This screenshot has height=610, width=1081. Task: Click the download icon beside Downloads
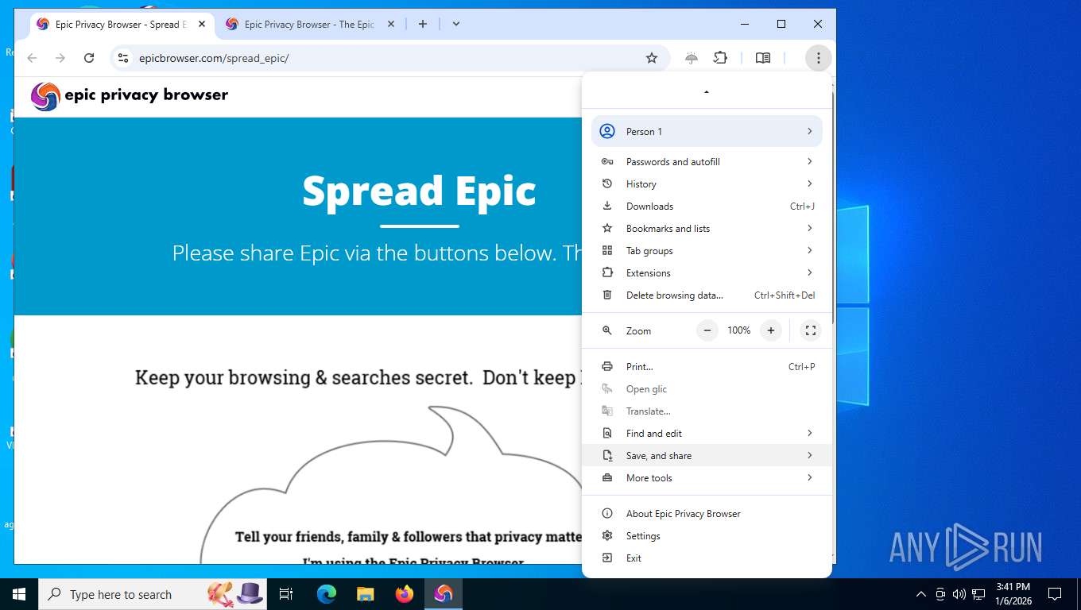click(607, 206)
